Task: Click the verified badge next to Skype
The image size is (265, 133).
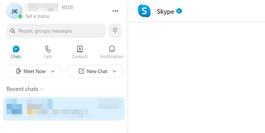Action: (x=179, y=11)
